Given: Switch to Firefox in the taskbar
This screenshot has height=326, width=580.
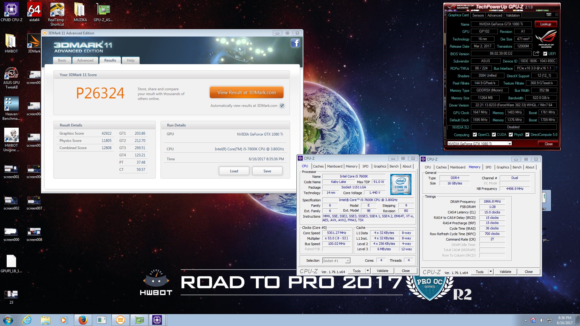Looking at the screenshot, I should coord(83,320).
